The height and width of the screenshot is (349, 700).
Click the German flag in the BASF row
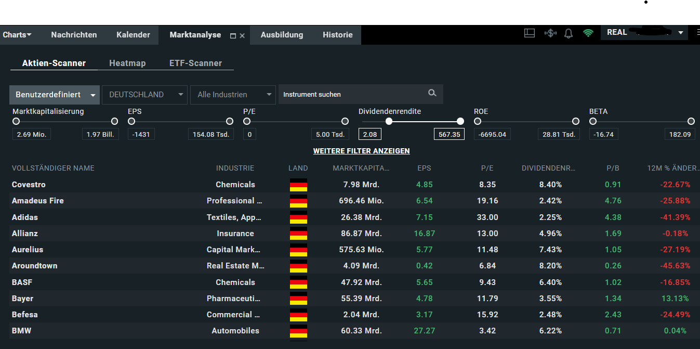[298, 282]
